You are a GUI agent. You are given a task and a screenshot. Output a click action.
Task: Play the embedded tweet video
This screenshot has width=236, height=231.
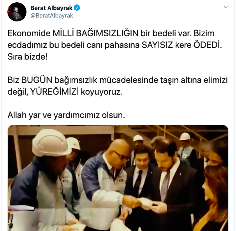tap(118, 178)
